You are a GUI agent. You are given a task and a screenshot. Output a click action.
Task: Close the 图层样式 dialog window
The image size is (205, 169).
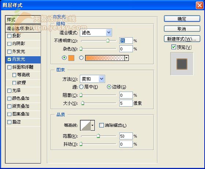coord(200,5)
